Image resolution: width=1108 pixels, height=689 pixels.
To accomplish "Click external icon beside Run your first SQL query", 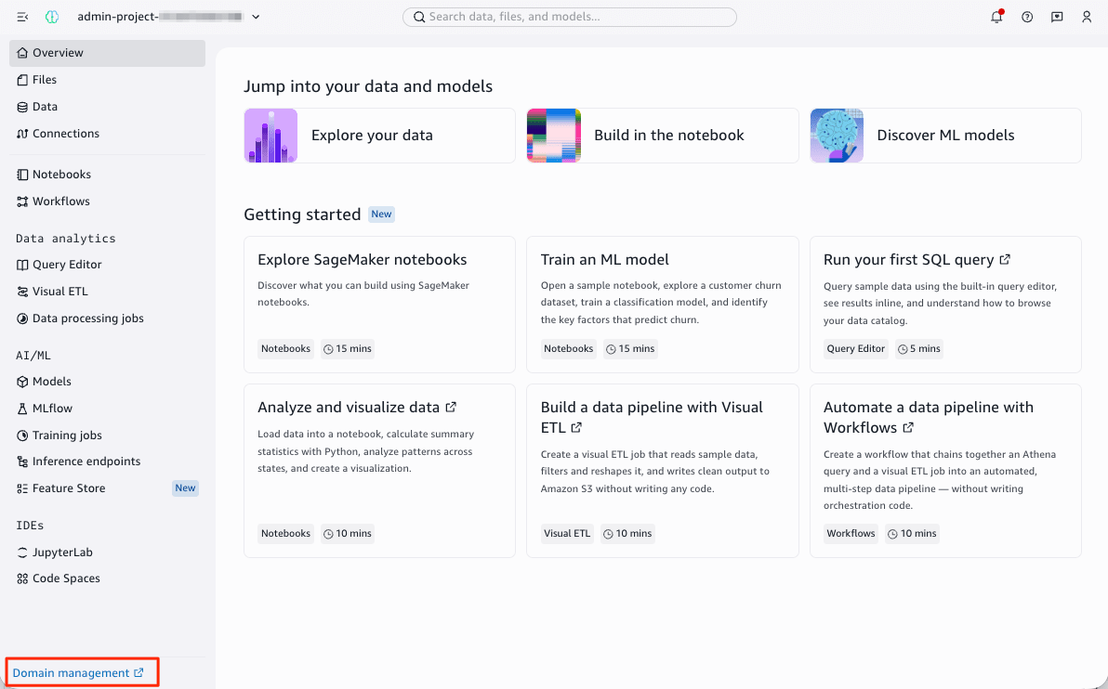I will 1005,260.
